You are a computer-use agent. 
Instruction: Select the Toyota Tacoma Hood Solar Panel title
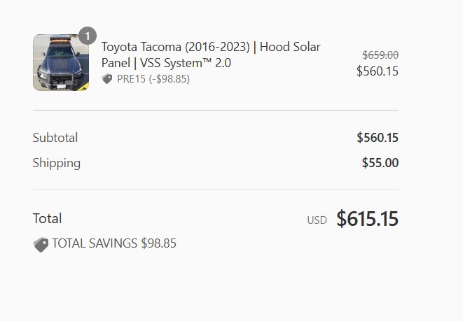point(211,55)
